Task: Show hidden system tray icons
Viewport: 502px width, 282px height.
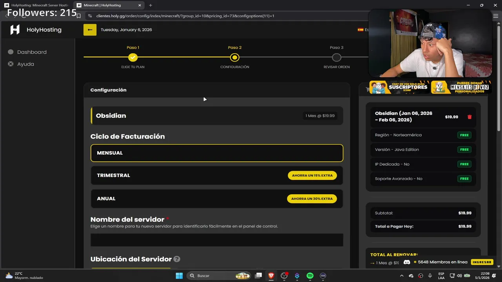Action: 402,276
